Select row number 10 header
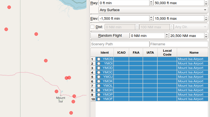Viewport: 210px width, 117px height. (x=93, y=99)
